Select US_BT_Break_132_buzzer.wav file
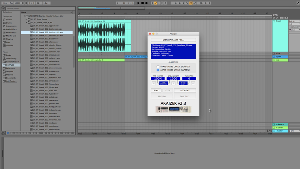This screenshot has height=169, width=300. (x=45, y=39)
